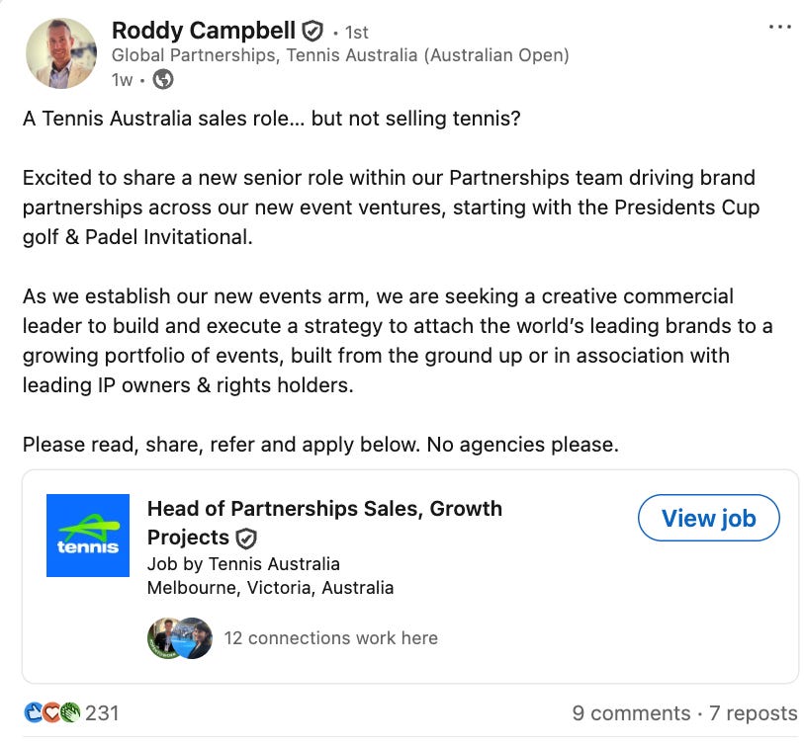The image size is (804, 747).
Task: Click the clapping celebrate reaction icon
Action: (70, 712)
